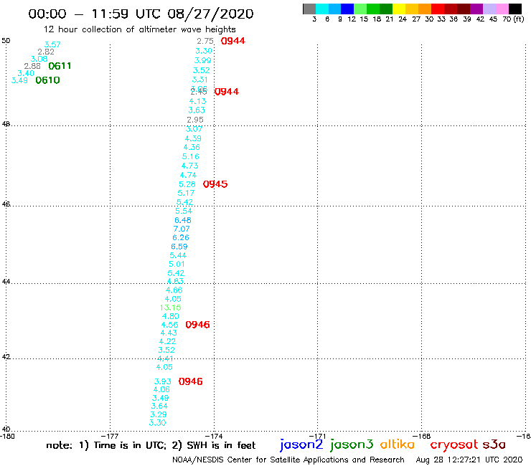Click the red 0946 label beside 4.56
The width and height of the screenshot is (531, 466).
[198, 325]
